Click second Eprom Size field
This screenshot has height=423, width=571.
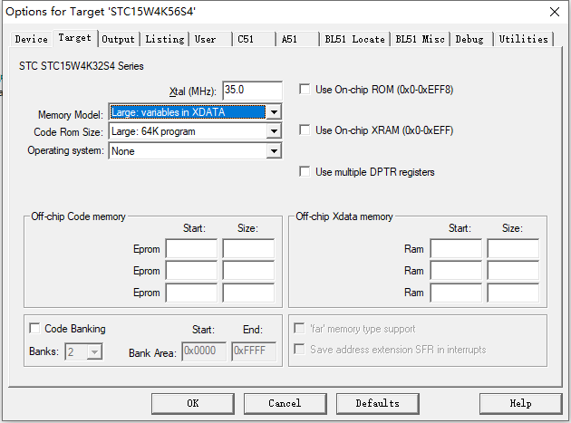[x=248, y=271]
